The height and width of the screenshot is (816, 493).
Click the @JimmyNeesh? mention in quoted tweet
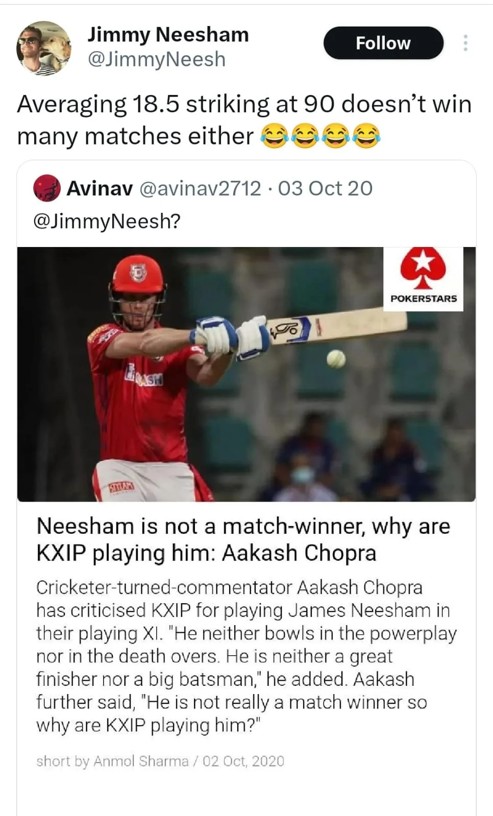click(x=107, y=221)
